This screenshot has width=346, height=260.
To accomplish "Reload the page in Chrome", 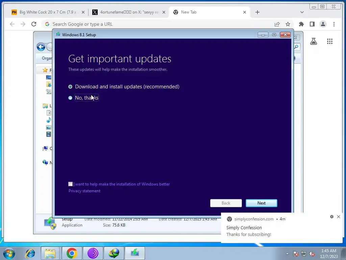I will click(x=34, y=24).
